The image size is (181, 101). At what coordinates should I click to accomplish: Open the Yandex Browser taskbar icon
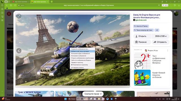coord(103,99)
